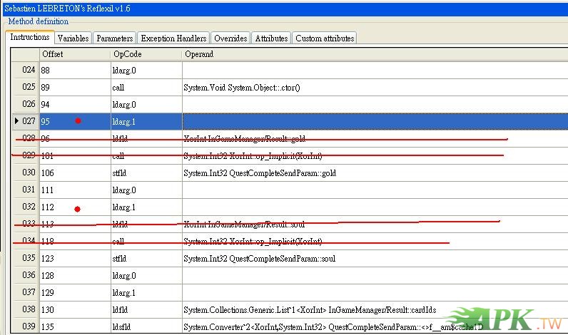Switch to the Variables tab

(x=73, y=38)
